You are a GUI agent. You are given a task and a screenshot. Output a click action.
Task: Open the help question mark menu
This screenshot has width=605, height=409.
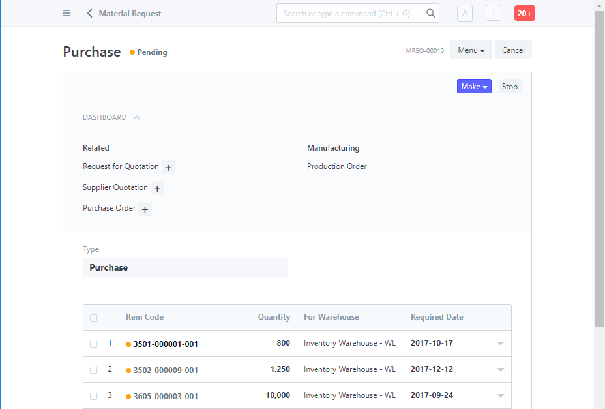pos(493,14)
